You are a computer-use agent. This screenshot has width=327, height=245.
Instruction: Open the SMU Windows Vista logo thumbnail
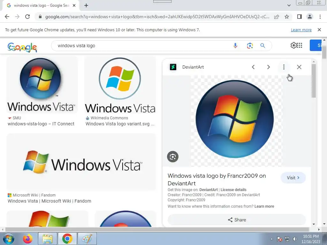(x=42, y=85)
